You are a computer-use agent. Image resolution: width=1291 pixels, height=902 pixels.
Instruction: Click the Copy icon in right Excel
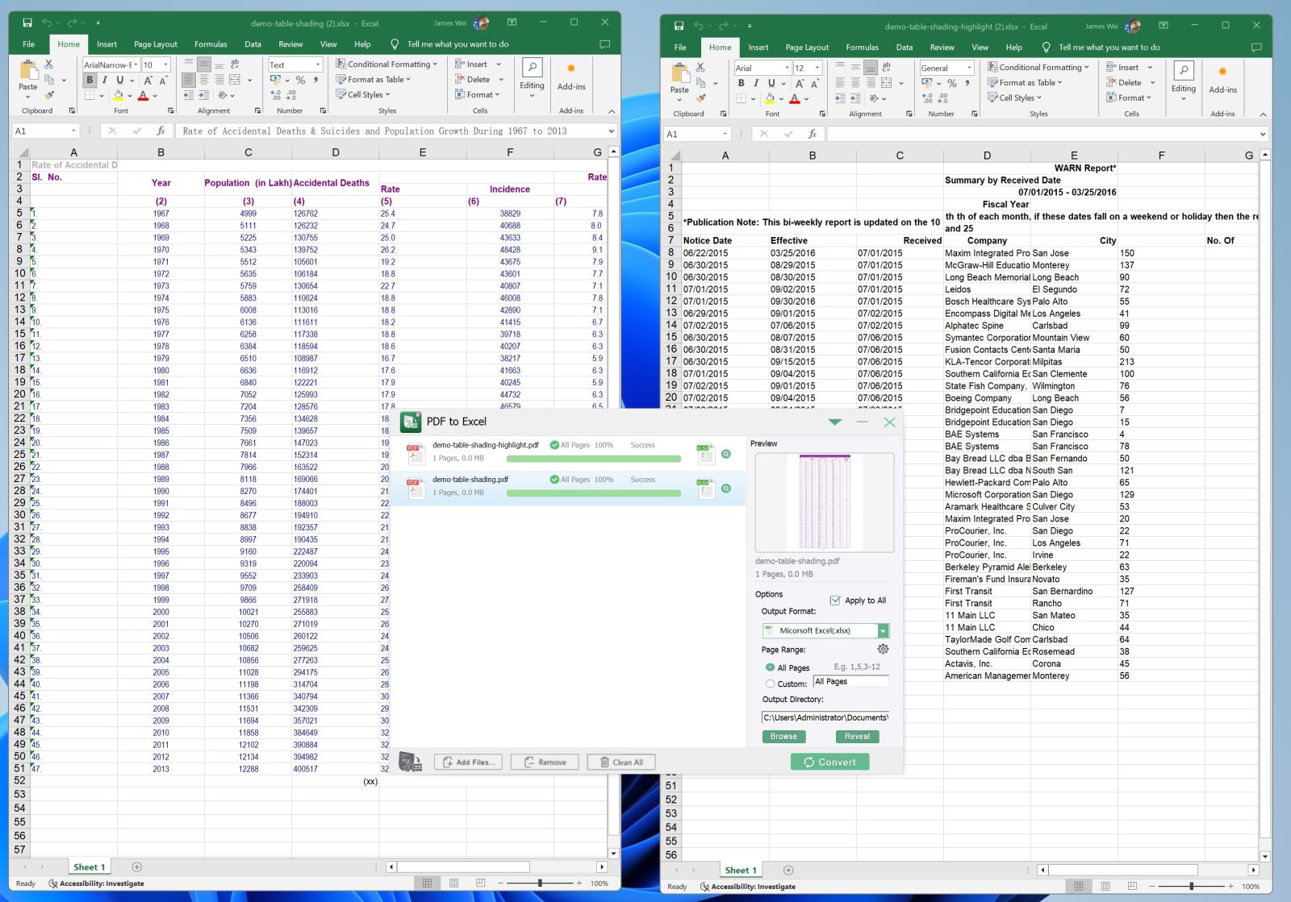coord(700,83)
